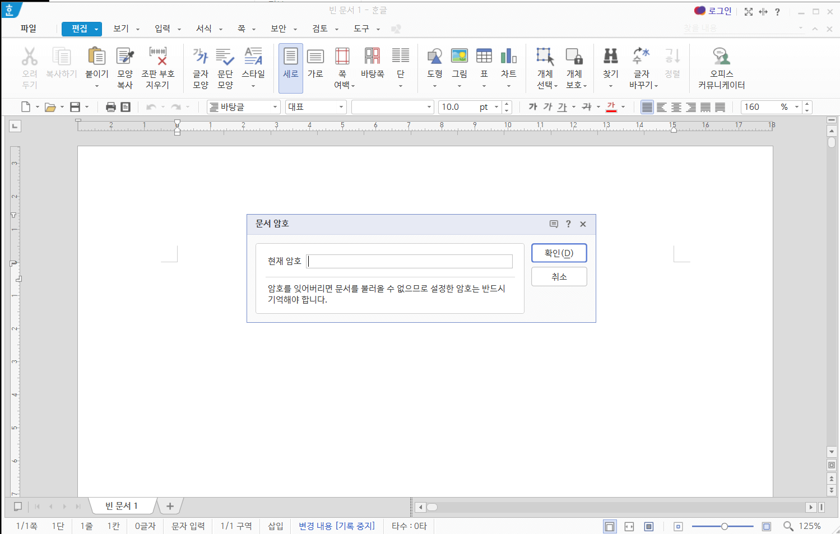Screen dimensions: 840x534
Task: Click the 찾기 (find) binoculars icon
Action: pyautogui.click(x=610, y=56)
